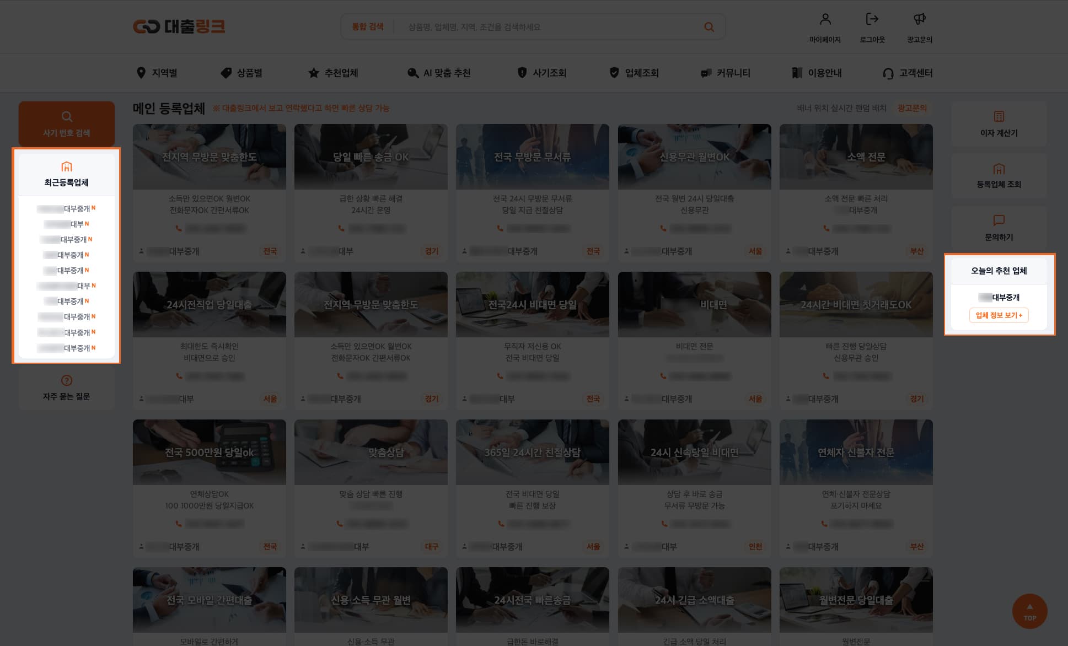1068x646 pixels.
Task: Click the 등록업체 조회 building icon
Action: 999,169
